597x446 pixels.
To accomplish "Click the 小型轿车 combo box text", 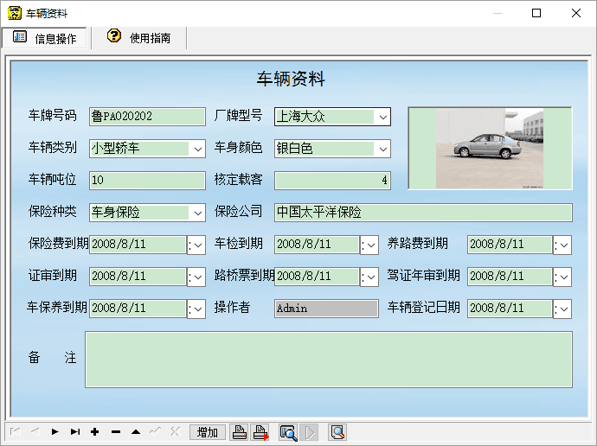I will (115, 149).
